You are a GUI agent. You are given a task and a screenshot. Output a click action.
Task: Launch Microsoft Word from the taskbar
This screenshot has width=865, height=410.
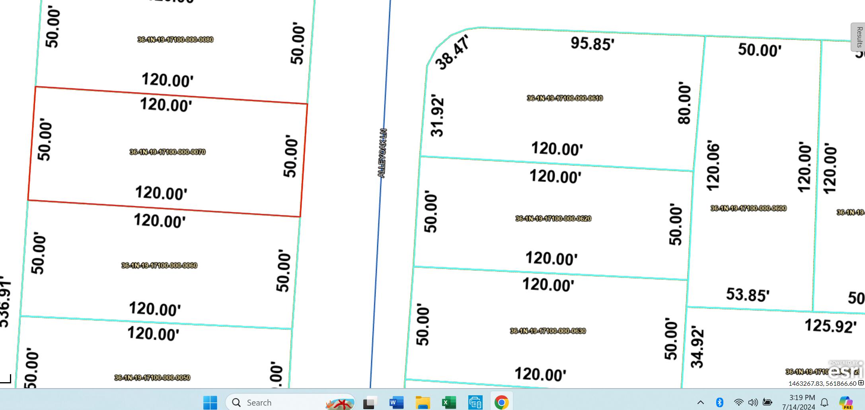pyautogui.click(x=396, y=402)
